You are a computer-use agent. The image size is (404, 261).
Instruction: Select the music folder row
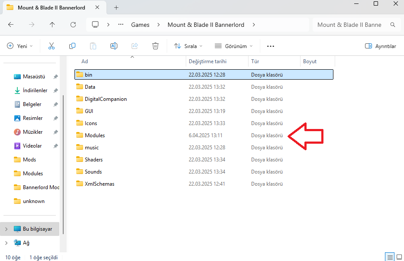tap(204, 147)
